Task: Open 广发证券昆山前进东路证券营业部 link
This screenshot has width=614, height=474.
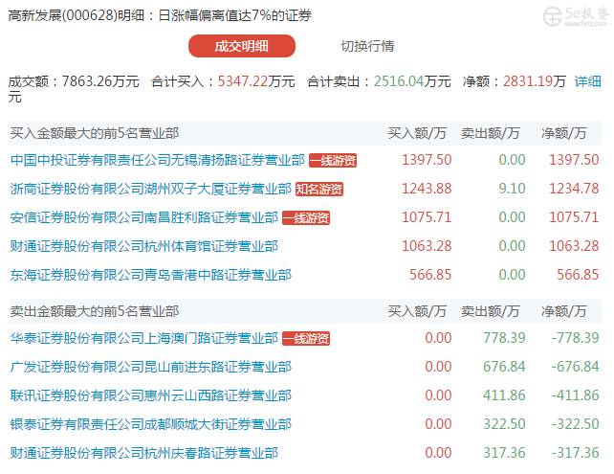Action: click(x=151, y=367)
